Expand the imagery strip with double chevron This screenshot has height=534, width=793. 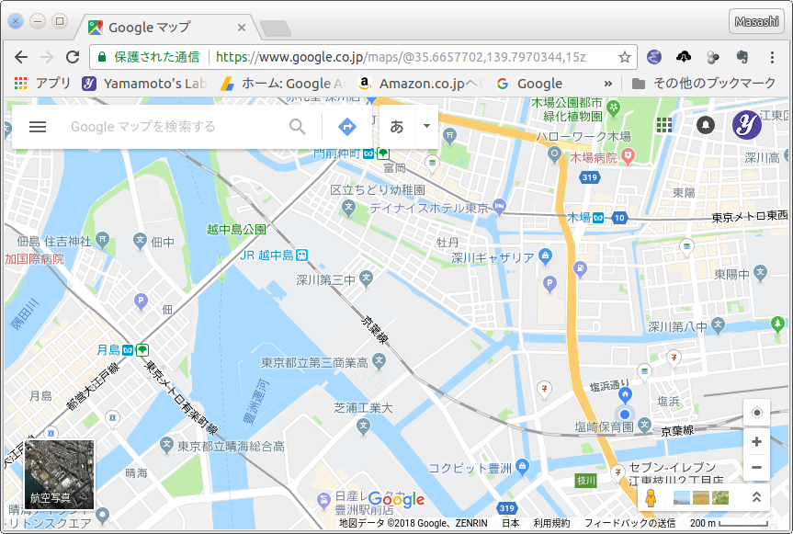(756, 497)
